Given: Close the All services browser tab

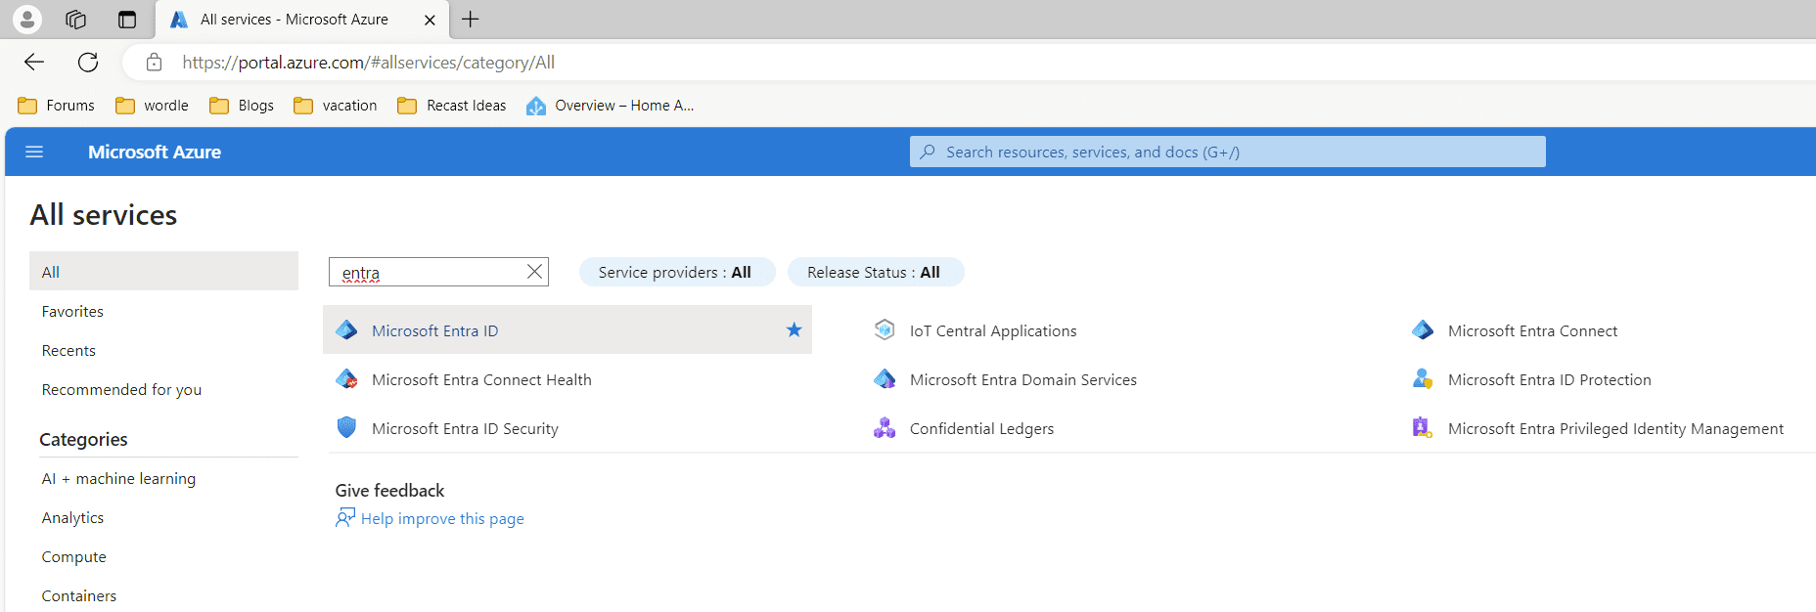Looking at the screenshot, I should coord(430,20).
